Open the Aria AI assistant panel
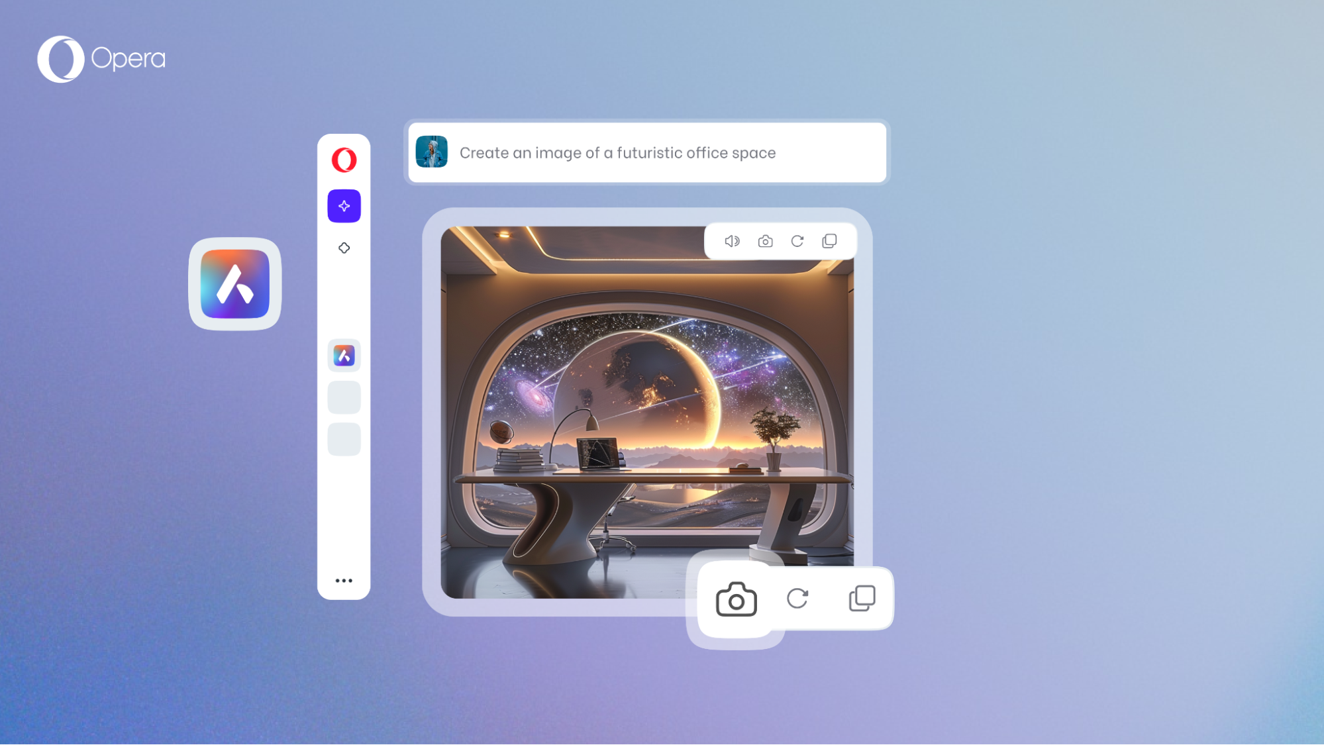 pyautogui.click(x=344, y=207)
